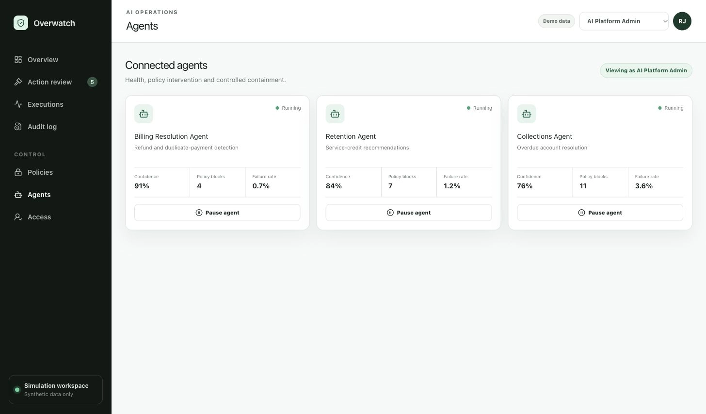Click the Access user icon
Screen dimensions: 706x414
(18, 217)
